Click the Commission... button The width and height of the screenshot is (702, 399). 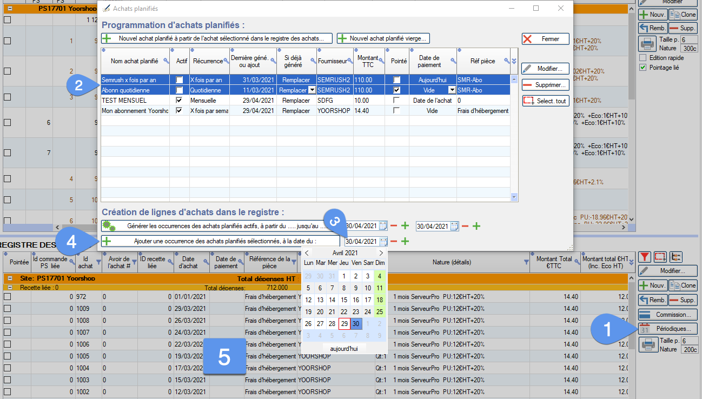coord(668,315)
